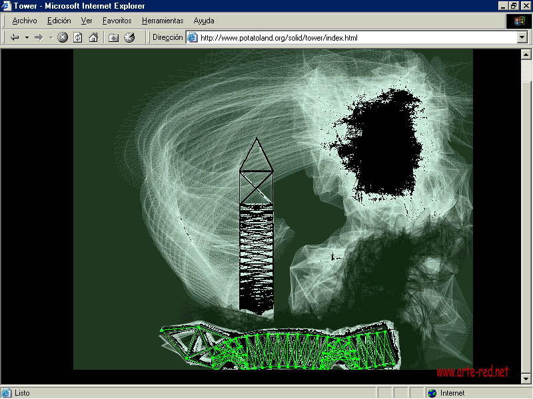Open the Dirección address bar dropdown

(x=522, y=38)
